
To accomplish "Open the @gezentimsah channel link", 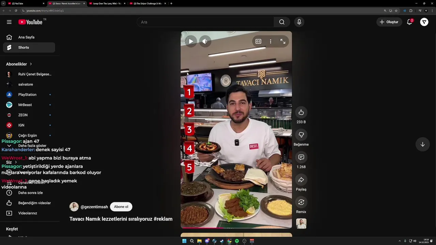I will click(x=94, y=207).
